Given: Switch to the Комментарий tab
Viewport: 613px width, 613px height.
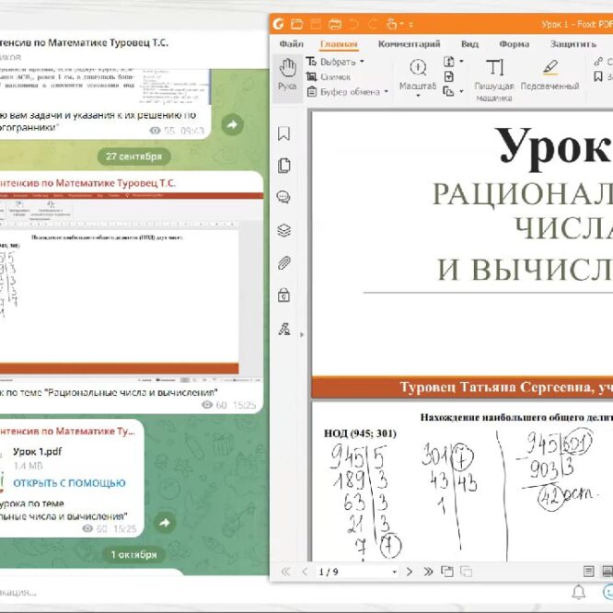Looking at the screenshot, I should pyautogui.click(x=409, y=43).
